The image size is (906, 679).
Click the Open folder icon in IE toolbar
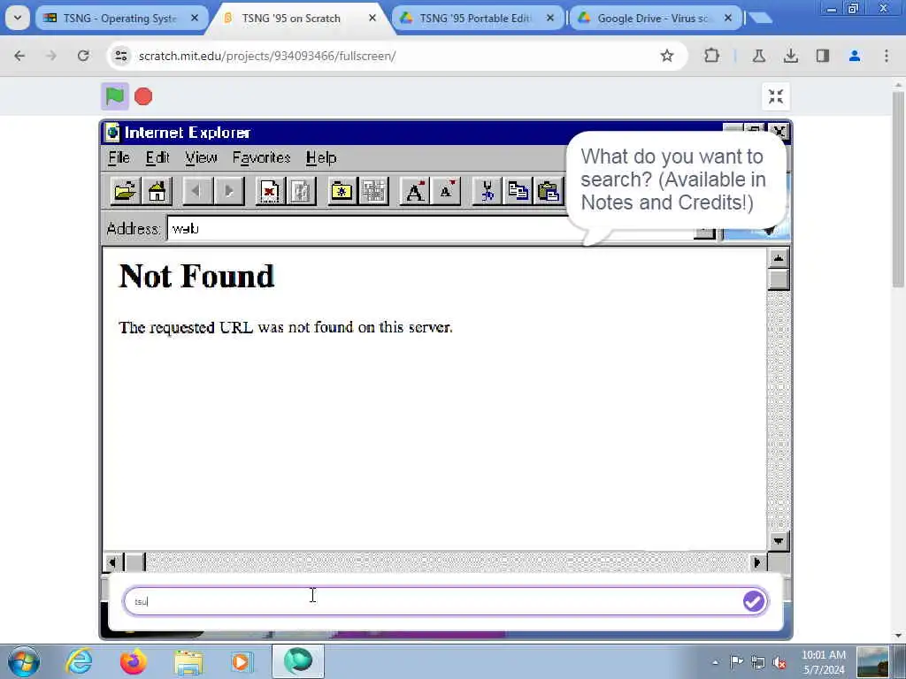tap(125, 191)
